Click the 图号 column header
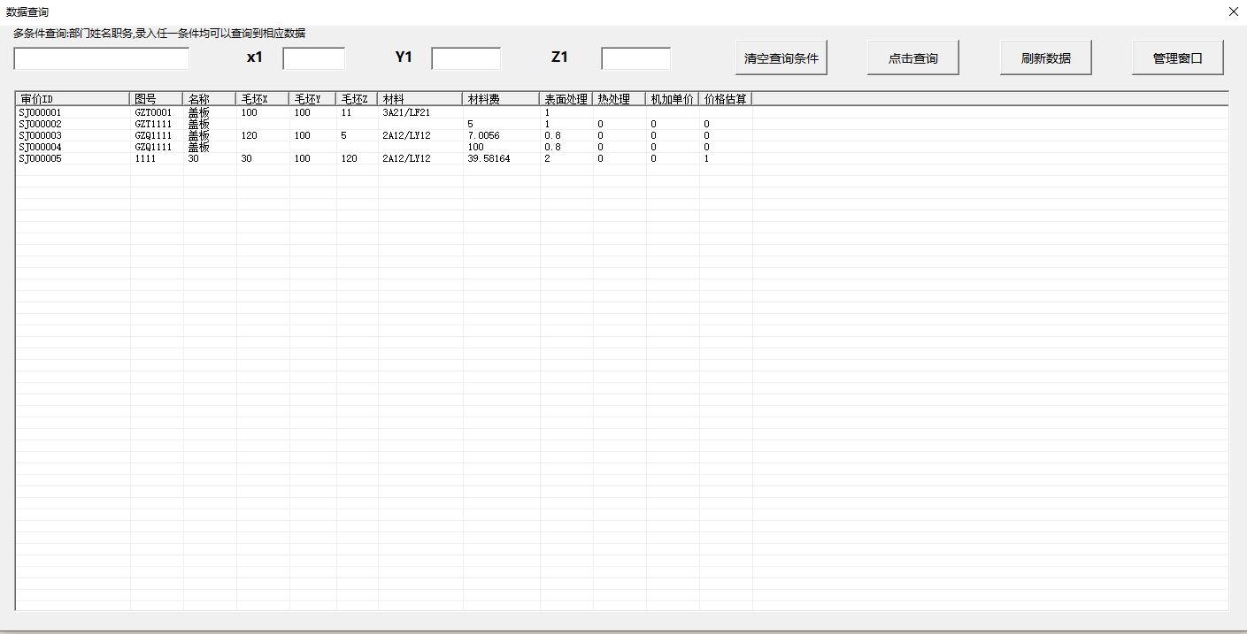The height and width of the screenshot is (634, 1247). (148, 98)
